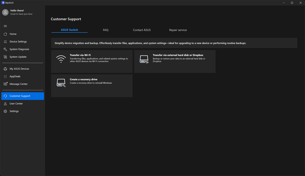Click the User Center person icon
Image resolution: width=305 pixels, height=176 pixels.
click(5, 104)
